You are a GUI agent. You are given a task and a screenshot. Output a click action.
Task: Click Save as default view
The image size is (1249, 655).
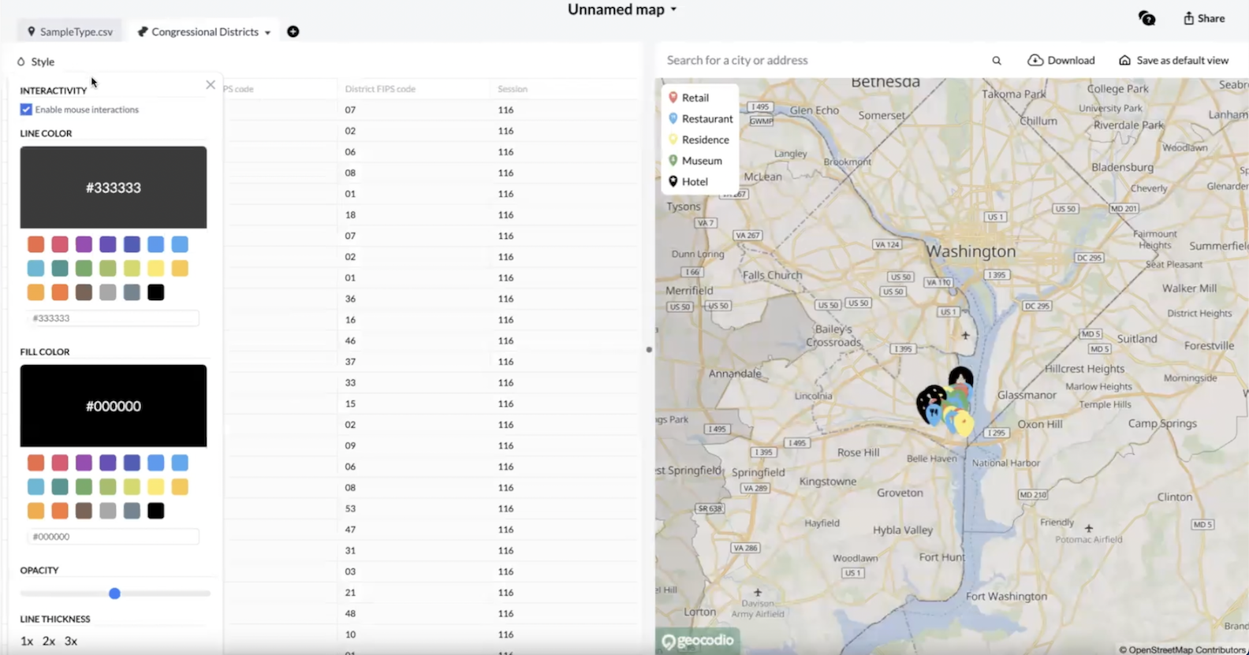click(x=1173, y=61)
